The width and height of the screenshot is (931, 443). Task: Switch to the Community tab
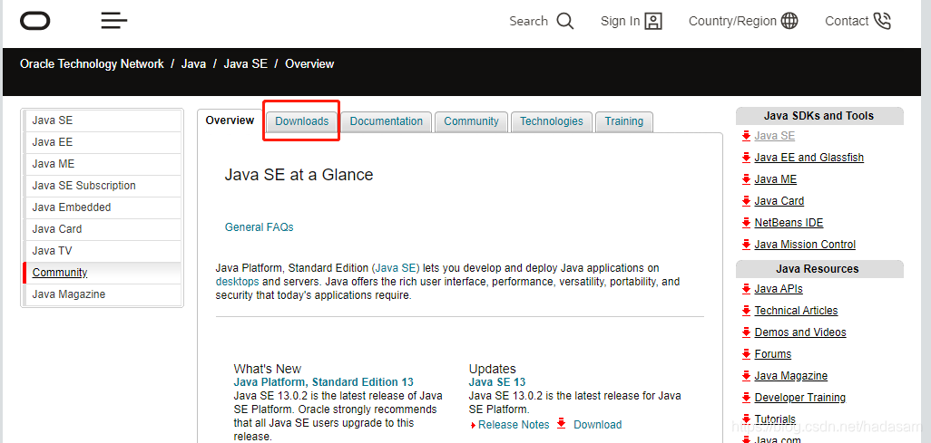(472, 121)
